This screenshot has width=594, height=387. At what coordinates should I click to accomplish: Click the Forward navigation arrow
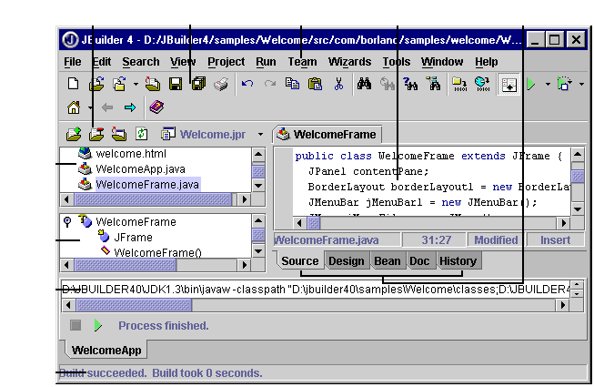pyautogui.click(x=130, y=107)
